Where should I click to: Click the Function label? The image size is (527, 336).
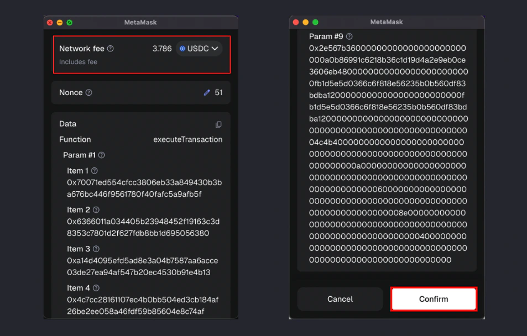coord(75,139)
